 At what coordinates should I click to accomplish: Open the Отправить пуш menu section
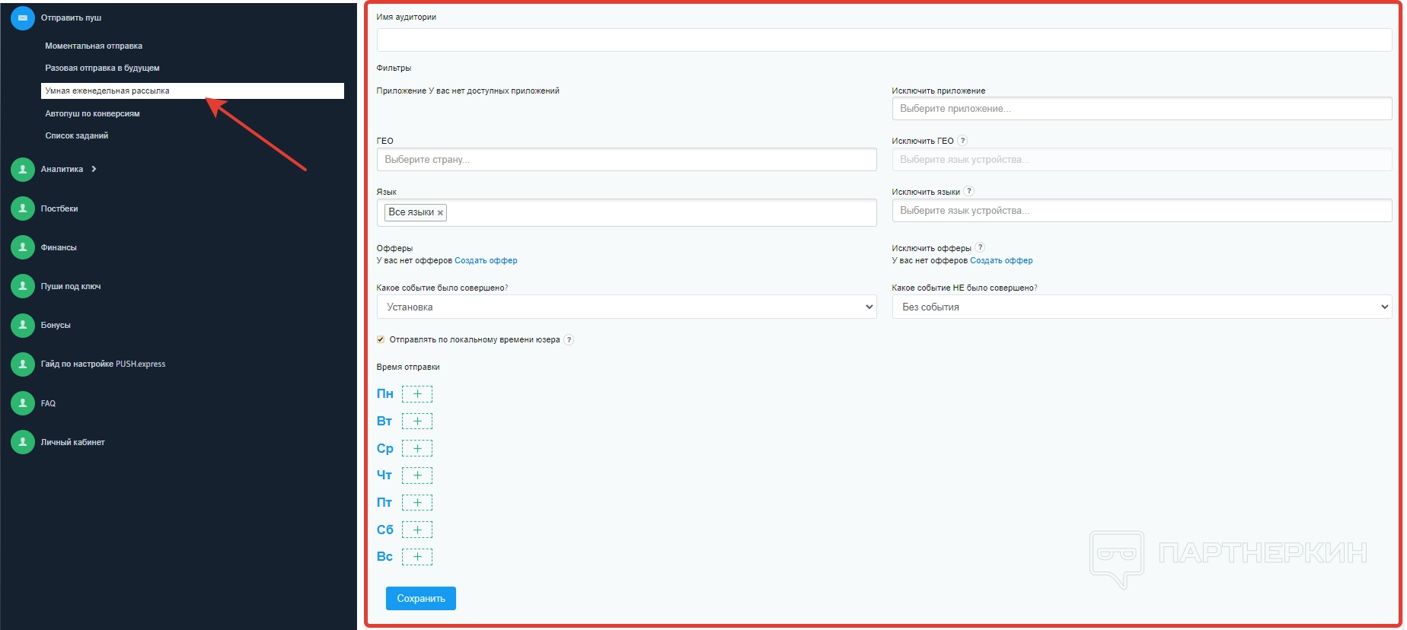point(71,17)
